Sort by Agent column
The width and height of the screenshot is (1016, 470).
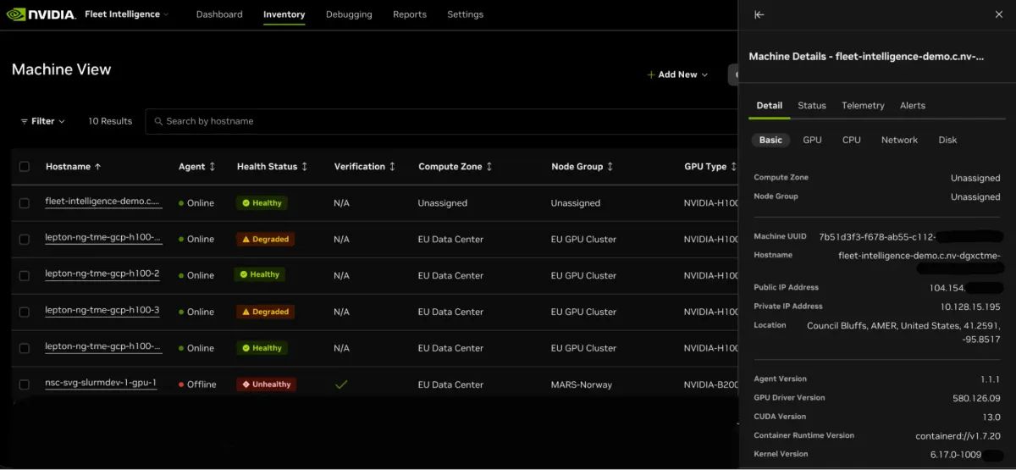pyautogui.click(x=197, y=167)
